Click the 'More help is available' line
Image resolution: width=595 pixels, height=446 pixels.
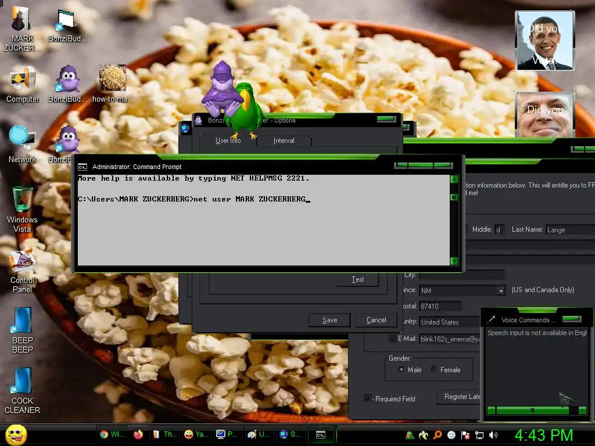(193, 178)
